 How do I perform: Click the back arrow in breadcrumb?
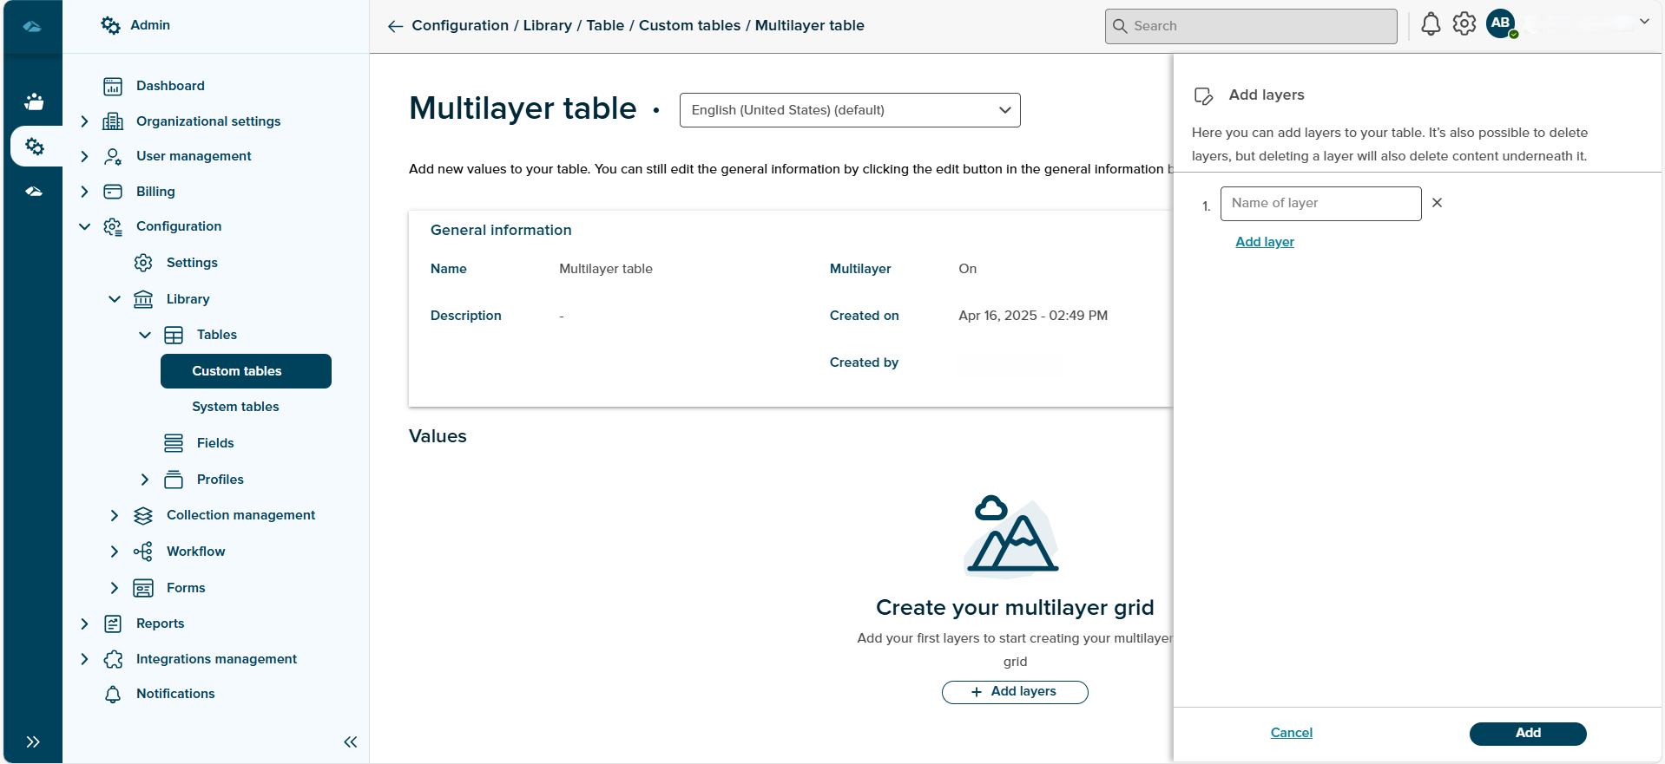point(395,26)
